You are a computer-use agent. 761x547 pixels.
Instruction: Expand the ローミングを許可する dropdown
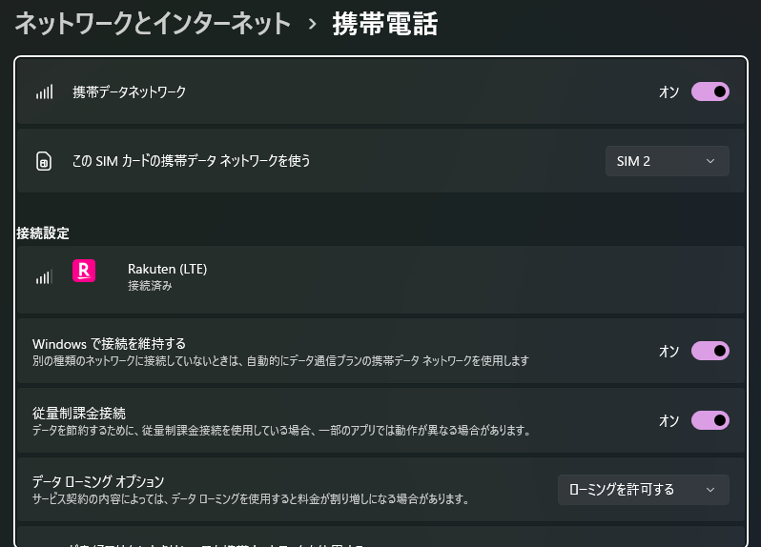pos(643,490)
